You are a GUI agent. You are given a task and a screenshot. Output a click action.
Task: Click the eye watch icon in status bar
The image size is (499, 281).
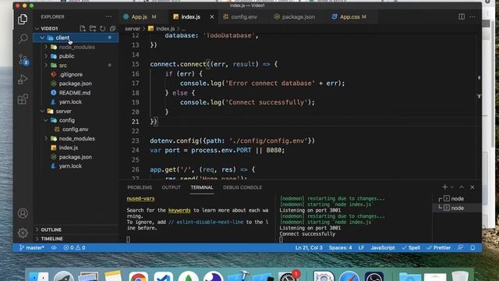54,247
